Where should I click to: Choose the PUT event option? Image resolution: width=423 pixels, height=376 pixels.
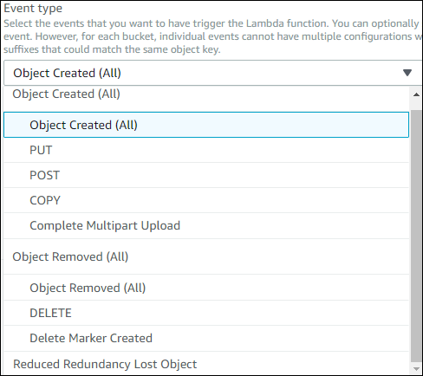[x=206, y=150]
